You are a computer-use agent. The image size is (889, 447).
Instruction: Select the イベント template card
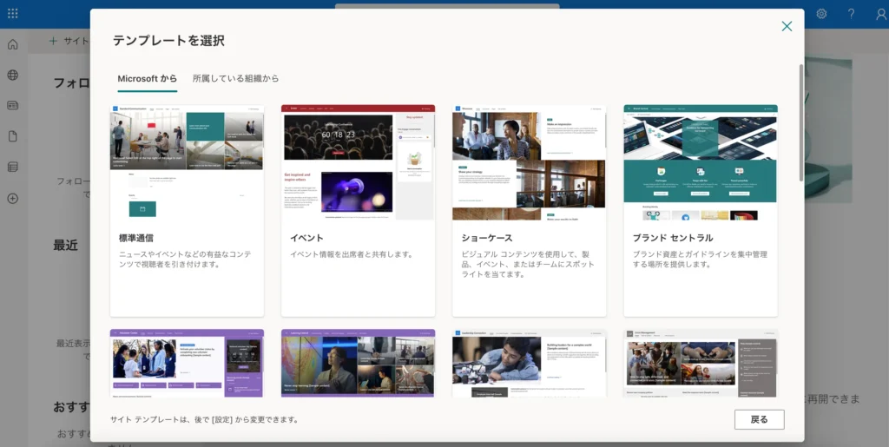(x=358, y=210)
